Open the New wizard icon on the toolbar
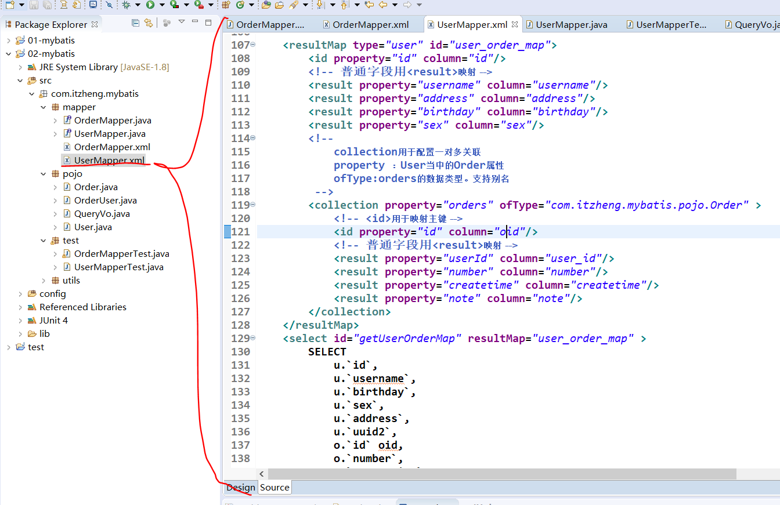 9,5
